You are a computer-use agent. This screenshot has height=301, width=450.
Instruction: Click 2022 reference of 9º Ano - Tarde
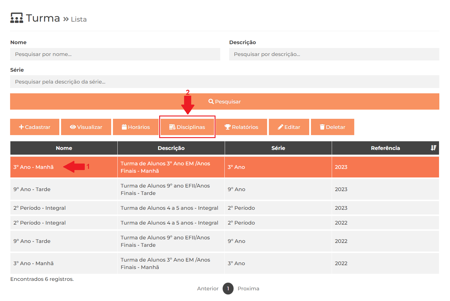click(341, 241)
